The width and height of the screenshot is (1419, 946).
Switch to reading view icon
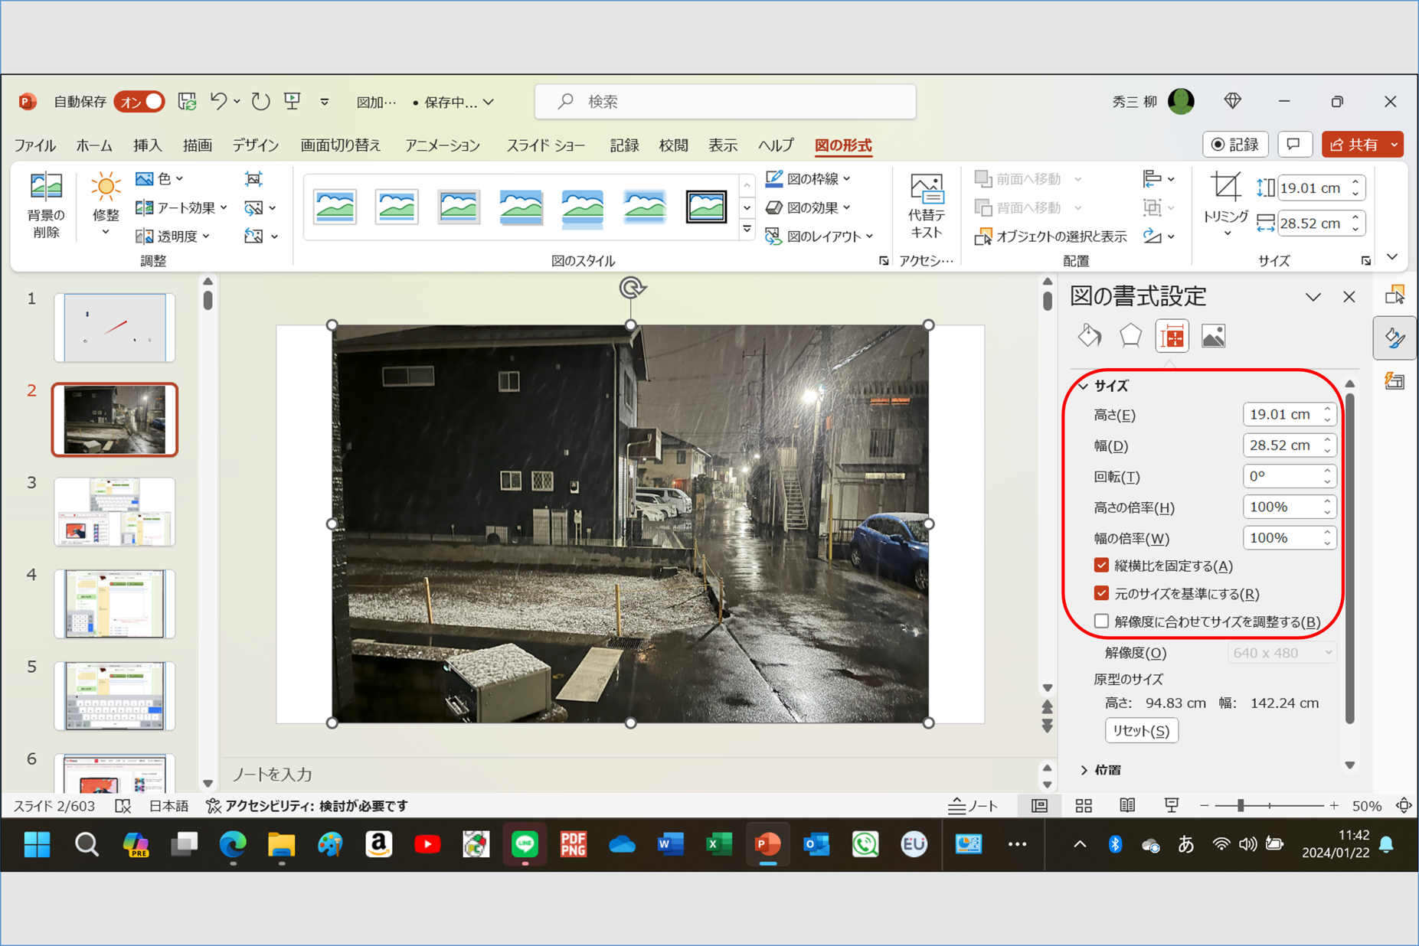pos(1127,805)
